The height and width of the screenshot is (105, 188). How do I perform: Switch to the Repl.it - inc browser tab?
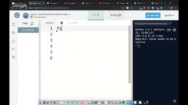[x=89, y=3]
